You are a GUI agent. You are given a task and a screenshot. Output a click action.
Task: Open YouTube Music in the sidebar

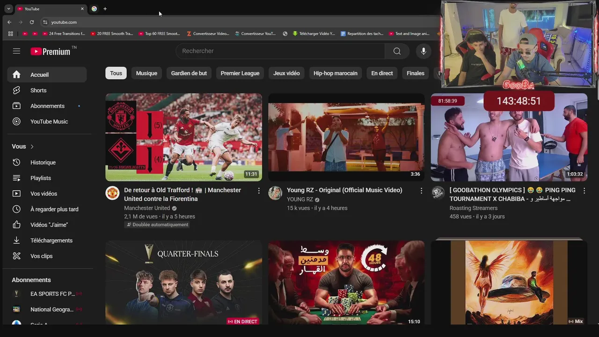[47, 121]
